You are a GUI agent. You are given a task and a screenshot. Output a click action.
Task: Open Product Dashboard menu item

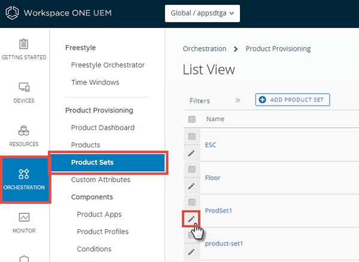(x=103, y=128)
